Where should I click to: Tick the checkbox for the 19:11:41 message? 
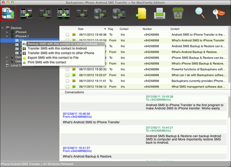tap(67, 81)
